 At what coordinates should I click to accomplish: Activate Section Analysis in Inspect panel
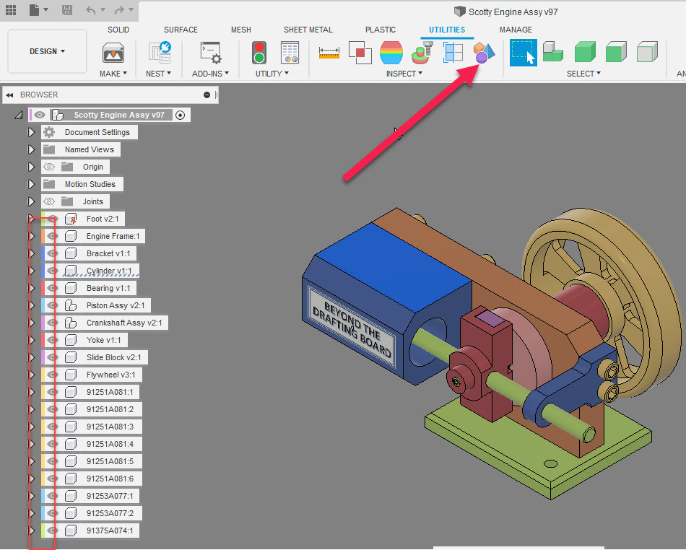[391, 53]
